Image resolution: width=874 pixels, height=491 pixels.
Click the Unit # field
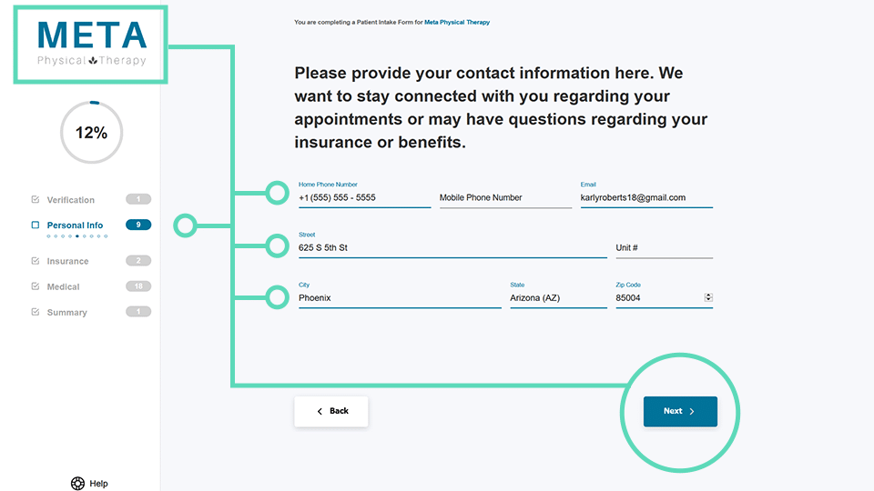point(664,248)
